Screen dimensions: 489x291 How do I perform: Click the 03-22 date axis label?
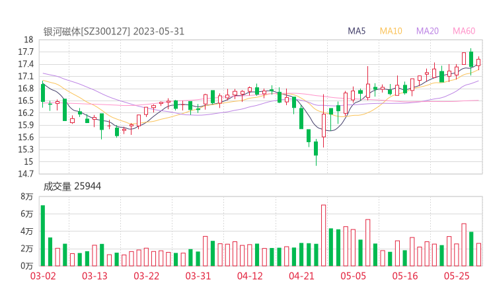146,276
